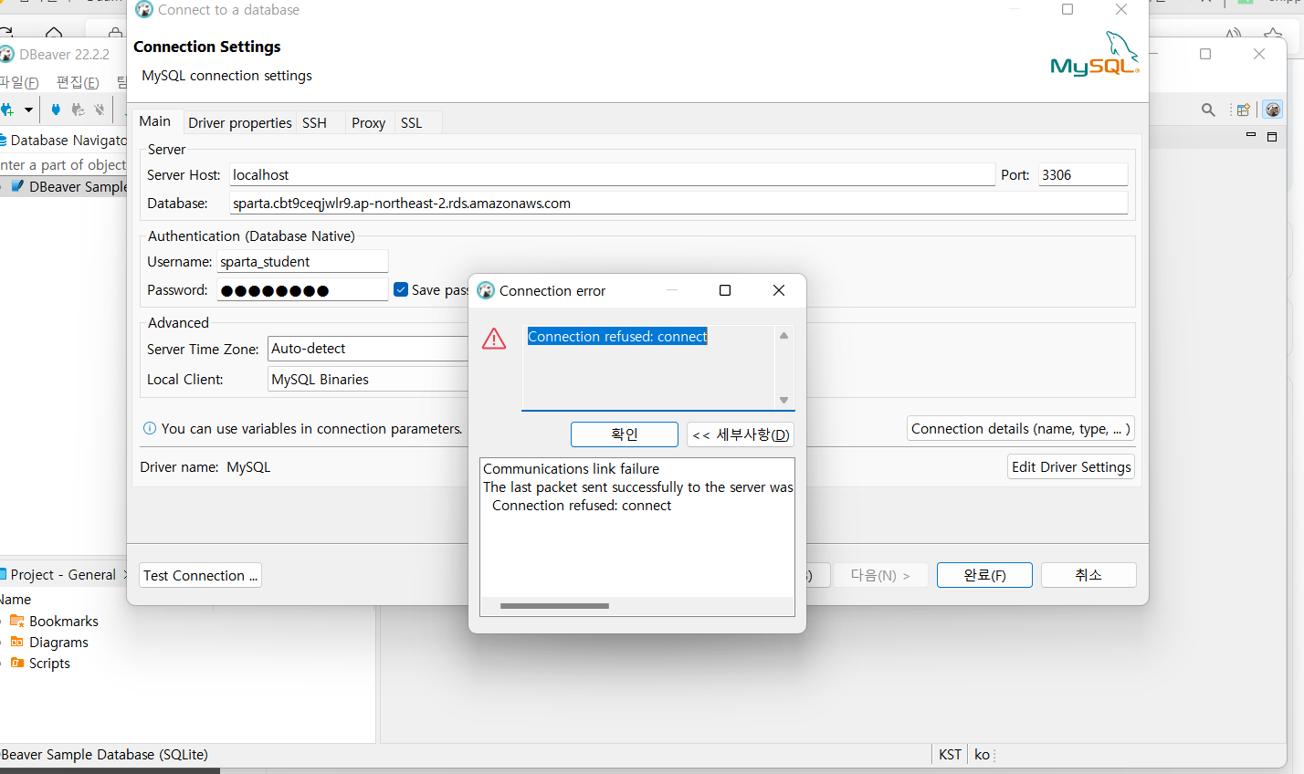Close the Connect to a database window

tap(1121, 9)
